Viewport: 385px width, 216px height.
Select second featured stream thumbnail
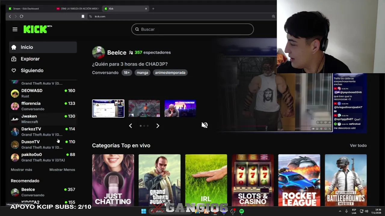point(144,108)
